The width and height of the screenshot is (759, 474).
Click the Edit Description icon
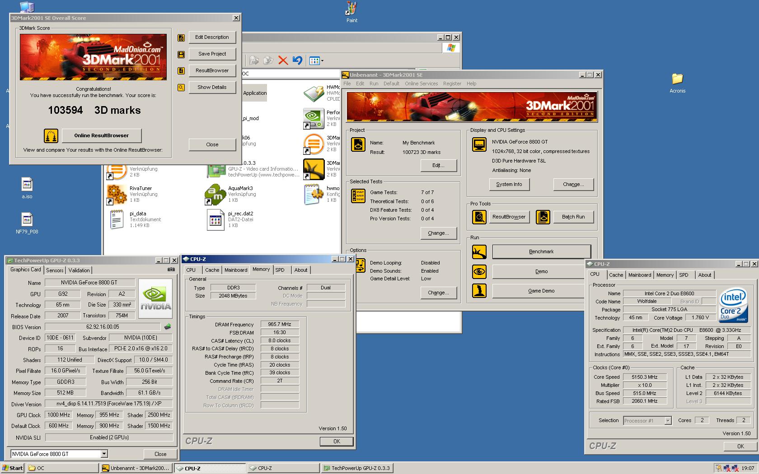[x=181, y=38]
